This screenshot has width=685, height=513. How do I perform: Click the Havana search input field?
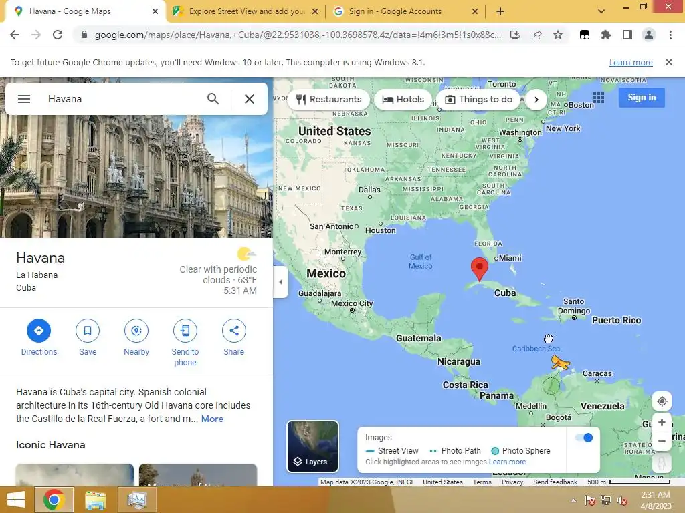click(x=122, y=99)
